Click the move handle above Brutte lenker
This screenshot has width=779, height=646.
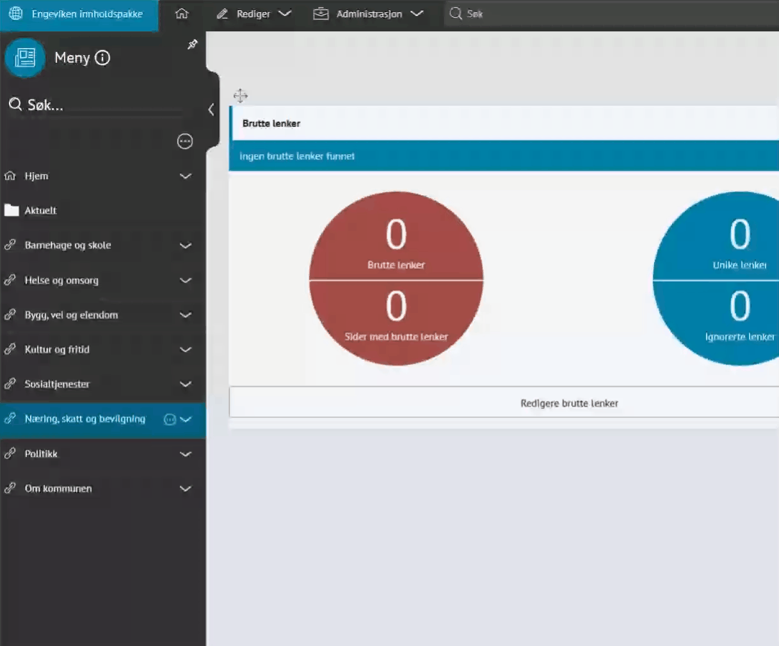241,96
